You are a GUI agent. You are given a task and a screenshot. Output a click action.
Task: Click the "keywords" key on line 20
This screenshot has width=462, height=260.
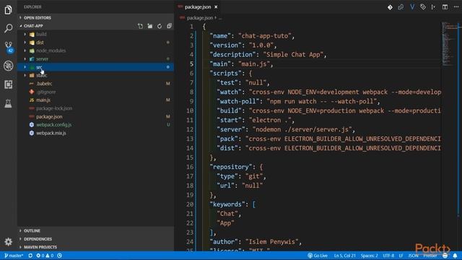click(x=227, y=204)
